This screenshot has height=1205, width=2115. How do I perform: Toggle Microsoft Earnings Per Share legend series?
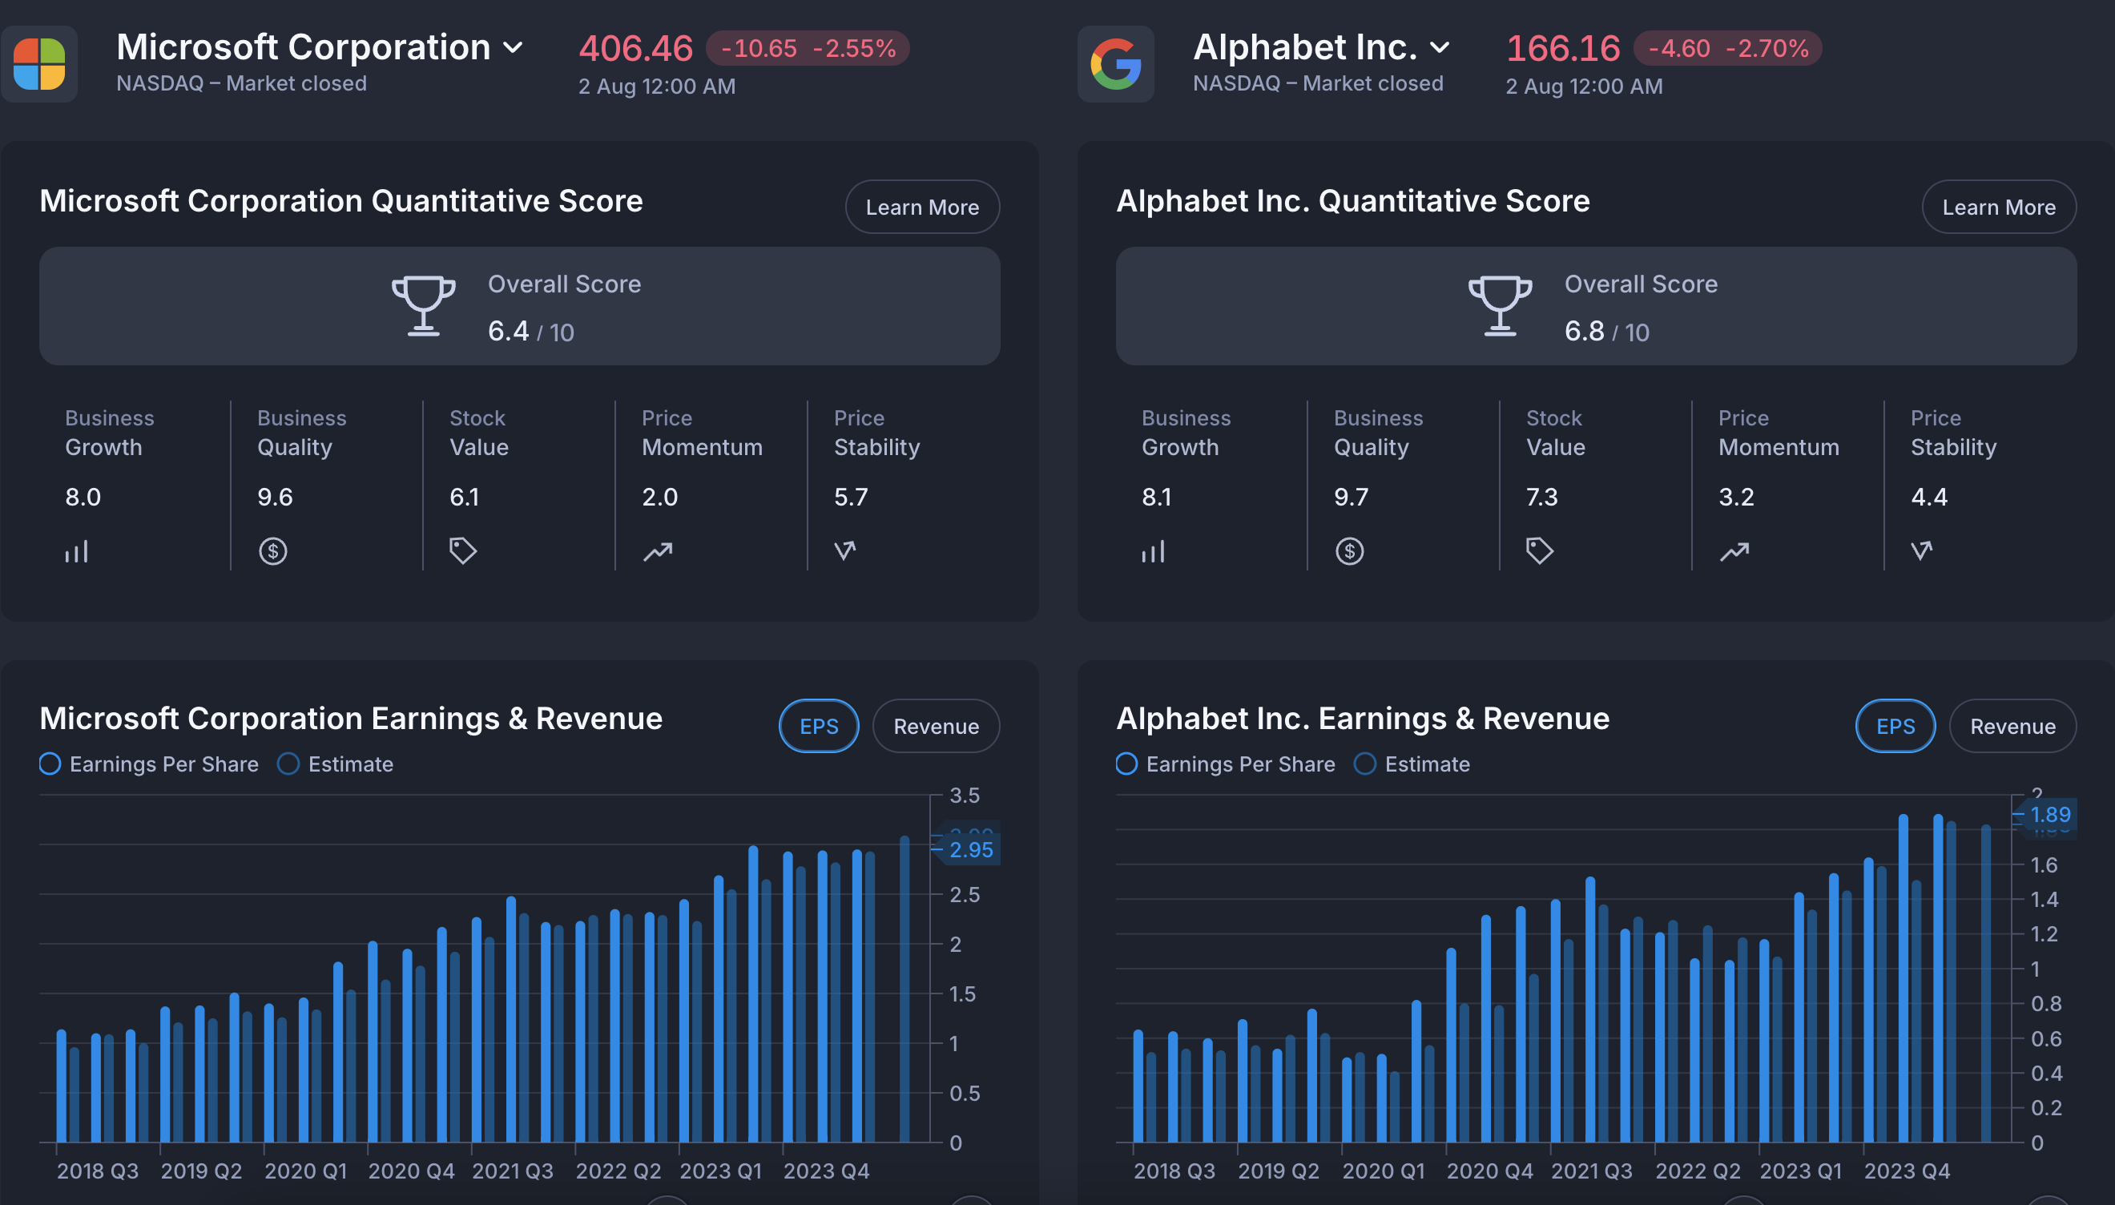(149, 764)
